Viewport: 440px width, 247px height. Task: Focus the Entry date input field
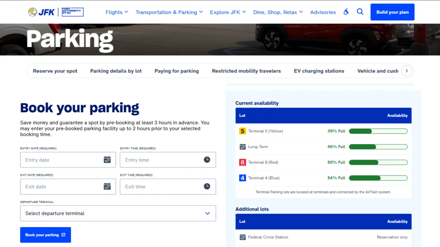[68, 160]
